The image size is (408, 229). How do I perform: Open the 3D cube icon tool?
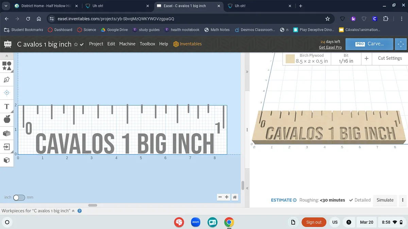(7, 160)
